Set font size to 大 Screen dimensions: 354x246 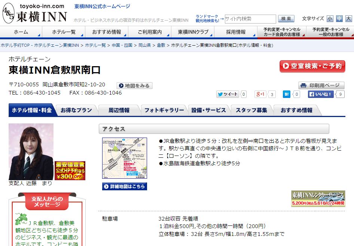coord(348,19)
